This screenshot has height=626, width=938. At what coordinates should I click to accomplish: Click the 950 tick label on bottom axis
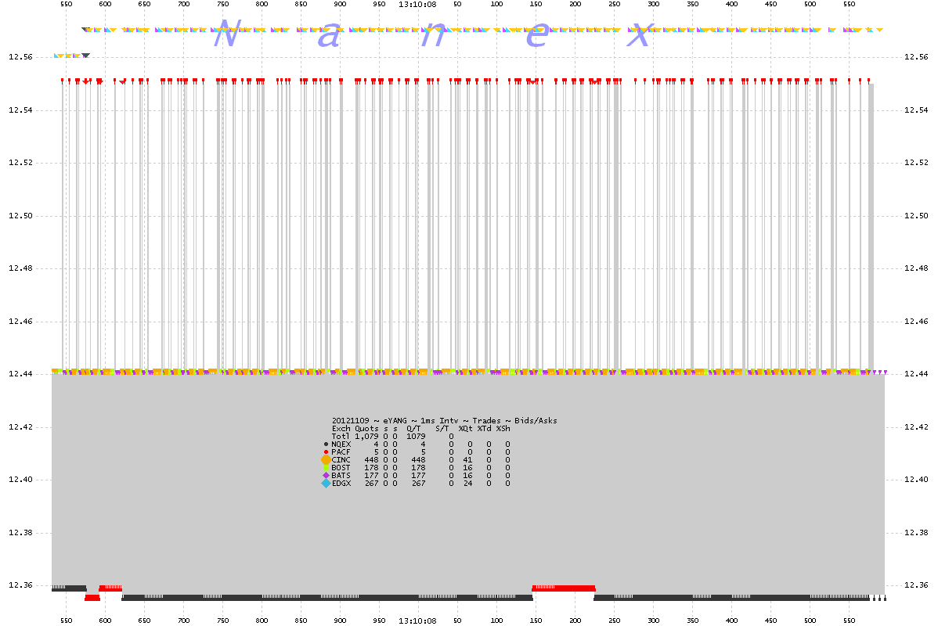379,621
